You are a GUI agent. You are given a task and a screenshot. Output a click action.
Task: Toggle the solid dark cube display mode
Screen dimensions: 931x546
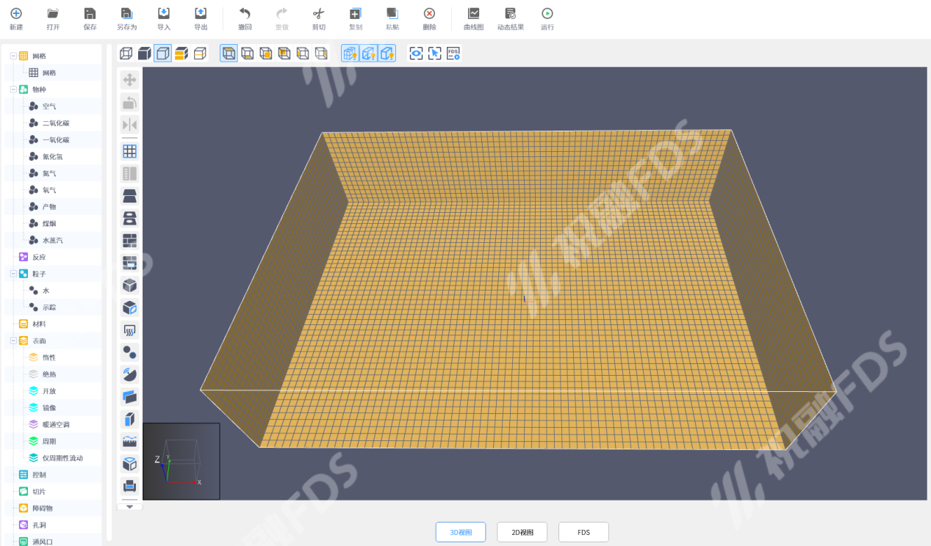(x=145, y=54)
